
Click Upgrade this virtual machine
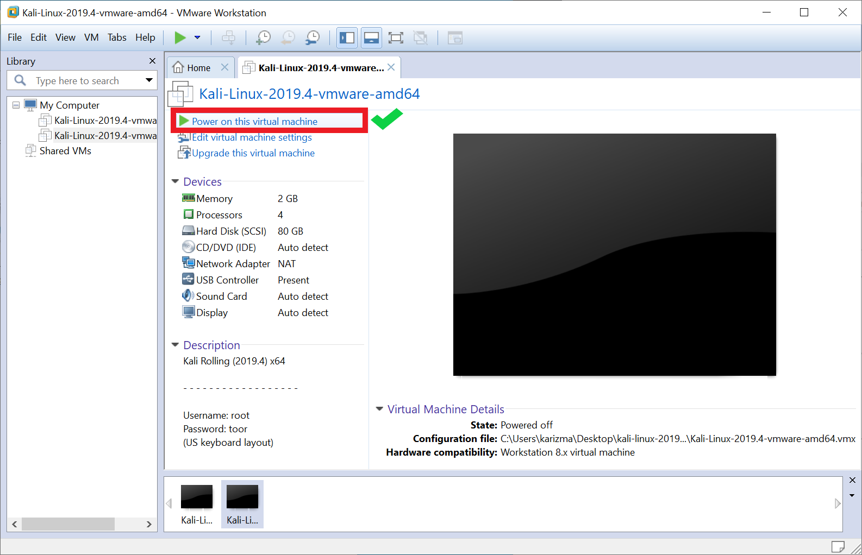[253, 153]
